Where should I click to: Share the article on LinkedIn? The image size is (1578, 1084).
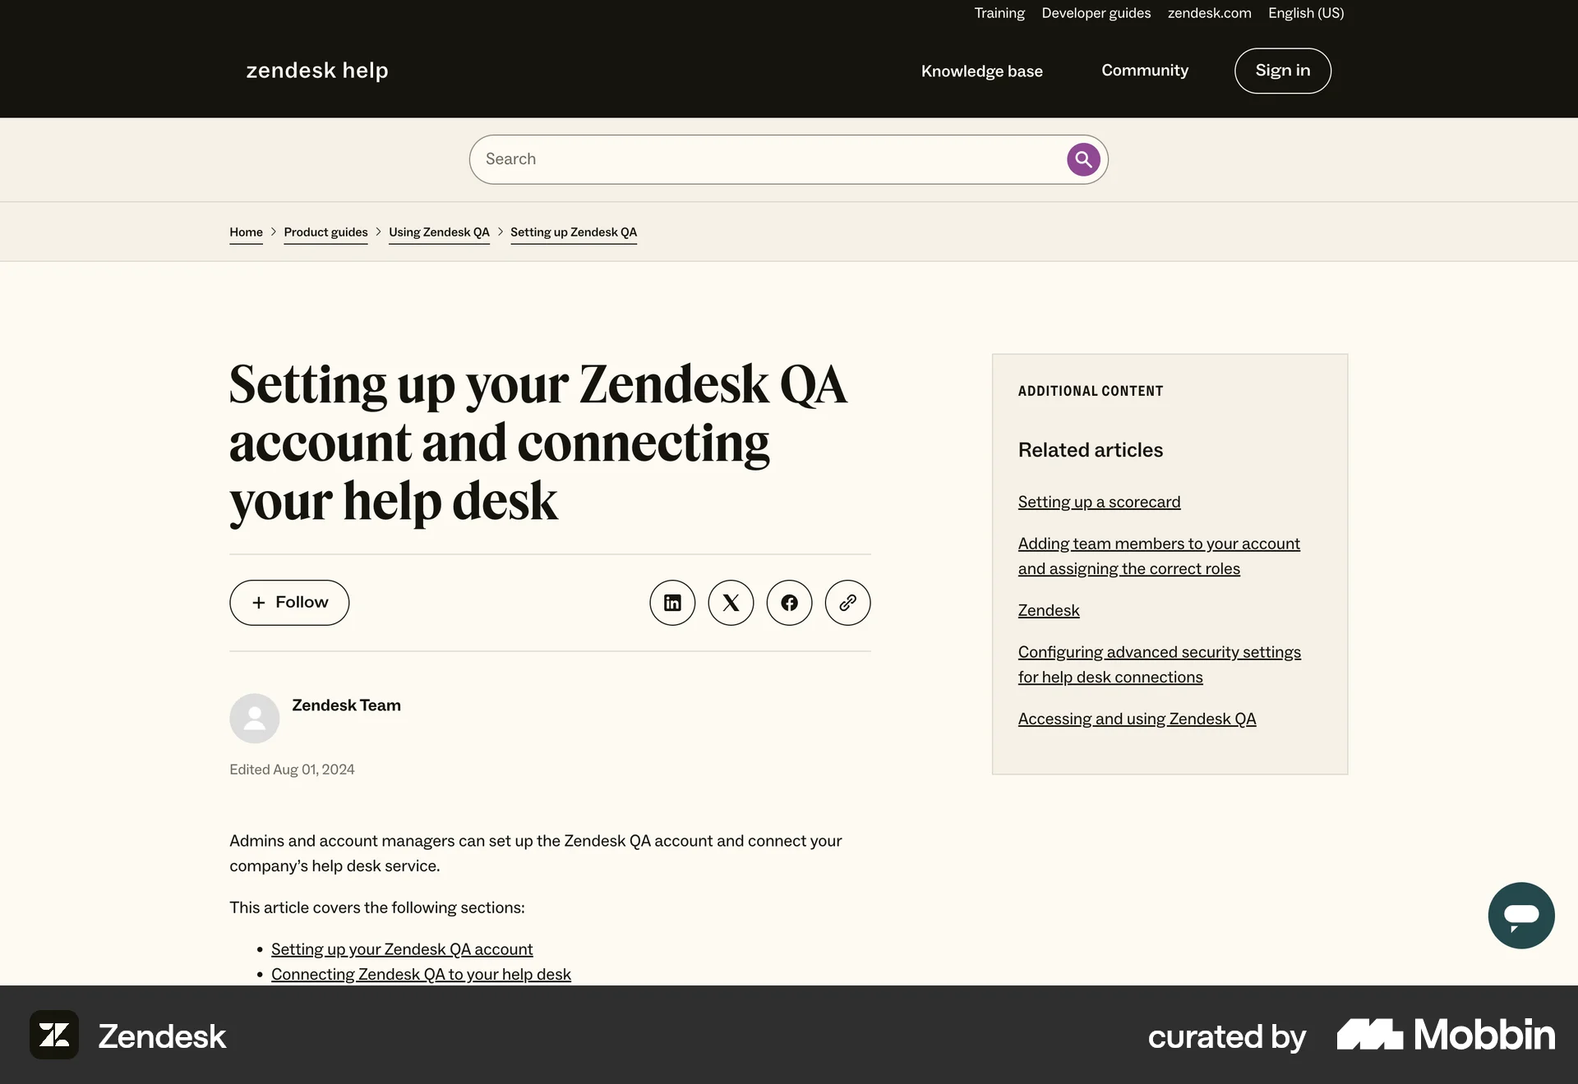672,602
